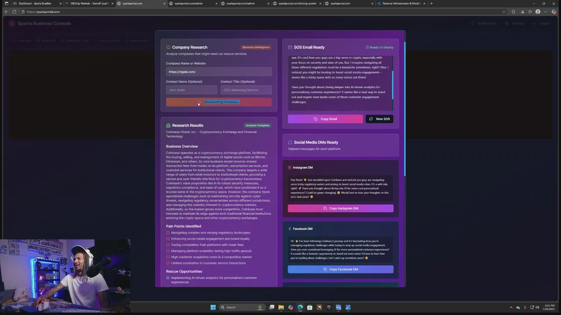Open the Windows Start menu
The height and width of the screenshot is (315, 561).
click(213, 307)
